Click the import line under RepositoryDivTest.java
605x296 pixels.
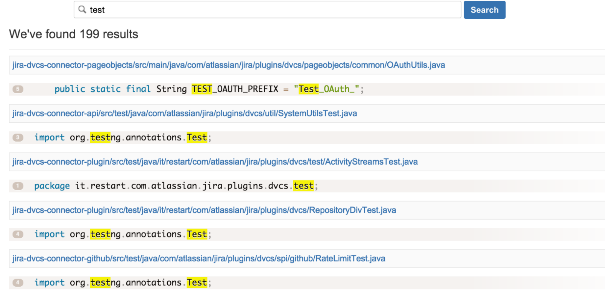[123, 234]
